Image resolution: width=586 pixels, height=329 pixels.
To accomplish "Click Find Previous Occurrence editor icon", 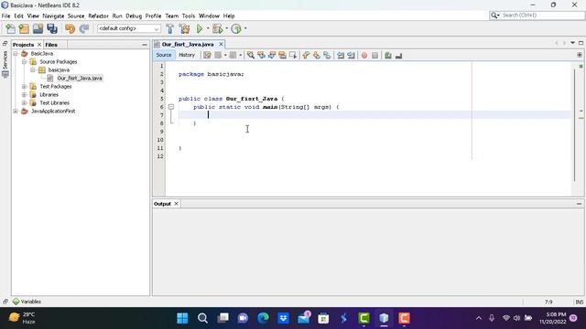I will 261,55.
